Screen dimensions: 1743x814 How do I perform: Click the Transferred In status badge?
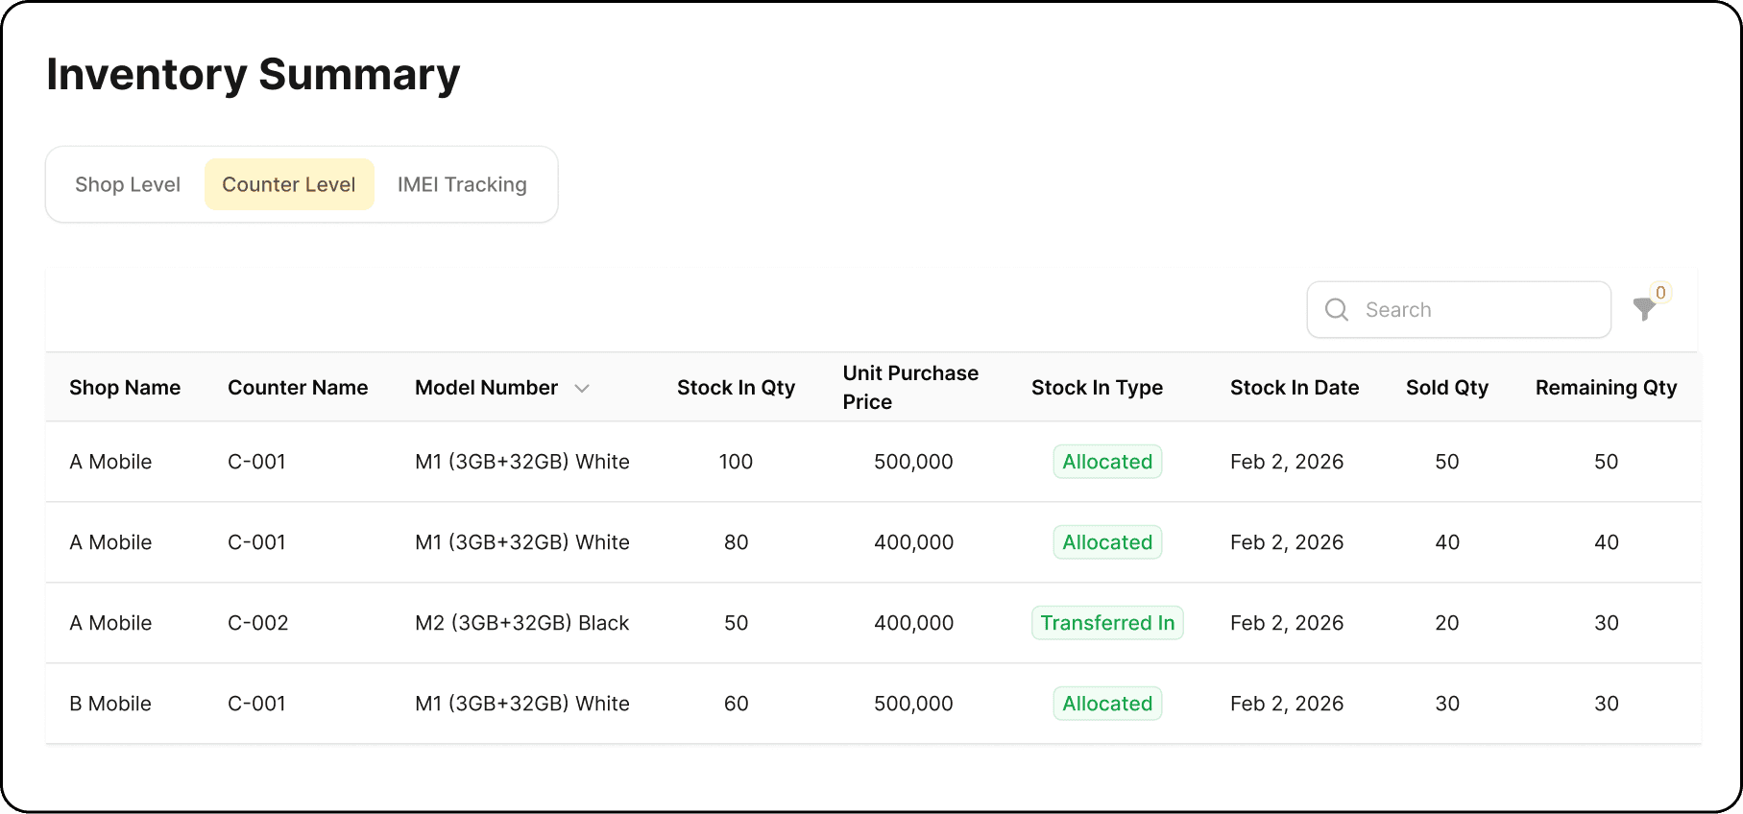point(1107,623)
